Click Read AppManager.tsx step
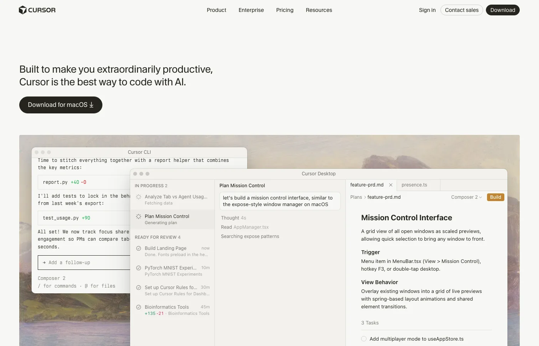This screenshot has height=346, width=539. click(x=245, y=227)
